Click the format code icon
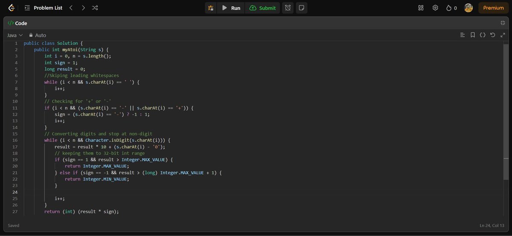Image resolution: width=512 pixels, height=236 pixels. 463,35
